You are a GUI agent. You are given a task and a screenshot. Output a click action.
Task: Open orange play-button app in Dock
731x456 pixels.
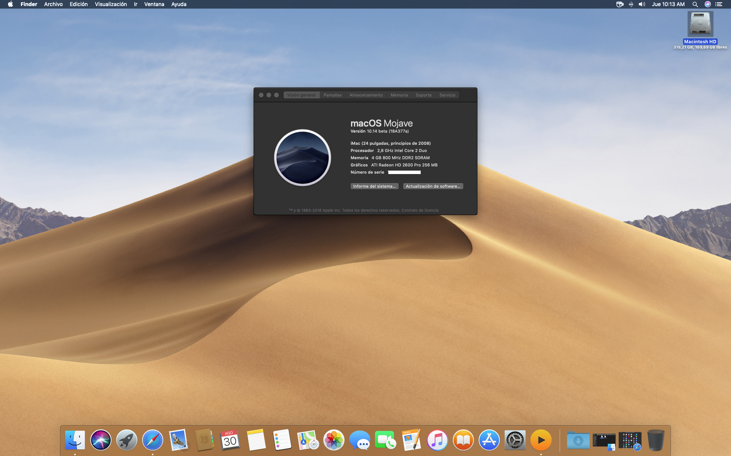[541, 440]
